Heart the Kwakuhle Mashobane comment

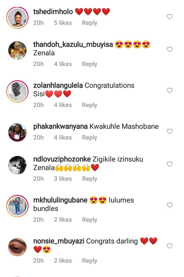tap(169, 131)
